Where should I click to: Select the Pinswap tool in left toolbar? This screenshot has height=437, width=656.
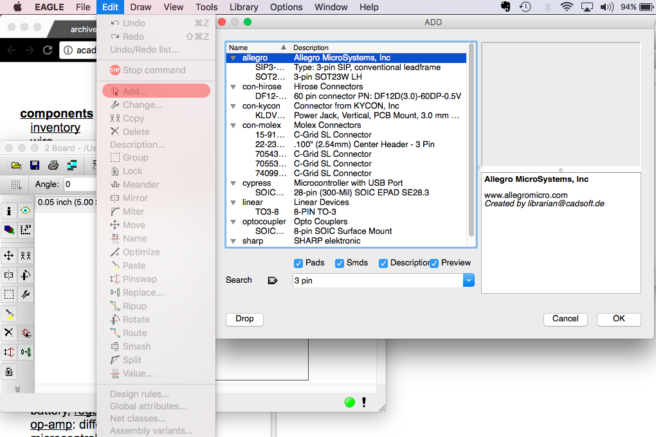[9, 352]
